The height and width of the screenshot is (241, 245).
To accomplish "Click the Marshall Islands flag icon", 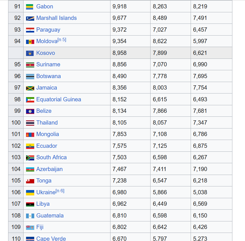I will (x=30, y=18).
